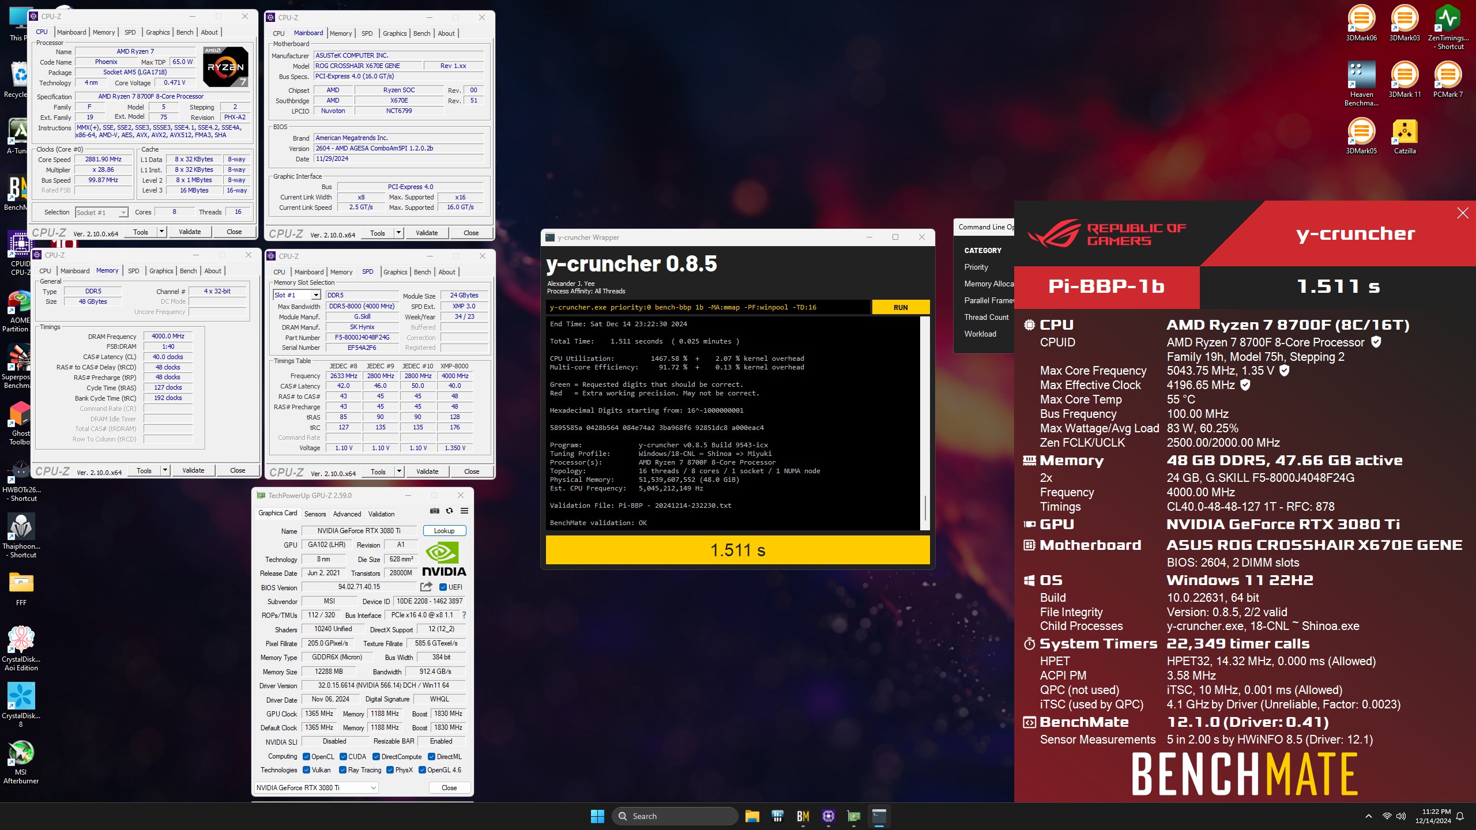Open MSI Afterburner desktop icon
This screenshot has height=830, width=1476.
(x=21, y=762)
